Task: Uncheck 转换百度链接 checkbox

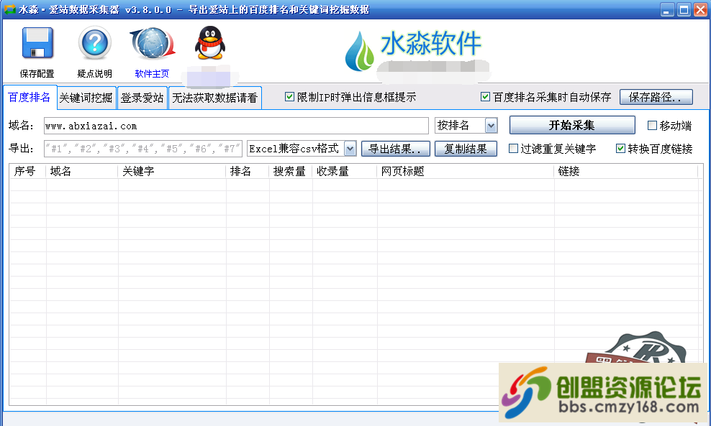Action: coord(621,149)
